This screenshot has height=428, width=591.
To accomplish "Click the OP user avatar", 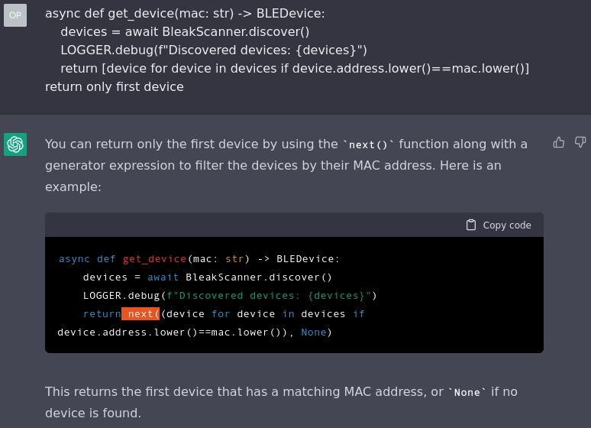I will 15,15.
